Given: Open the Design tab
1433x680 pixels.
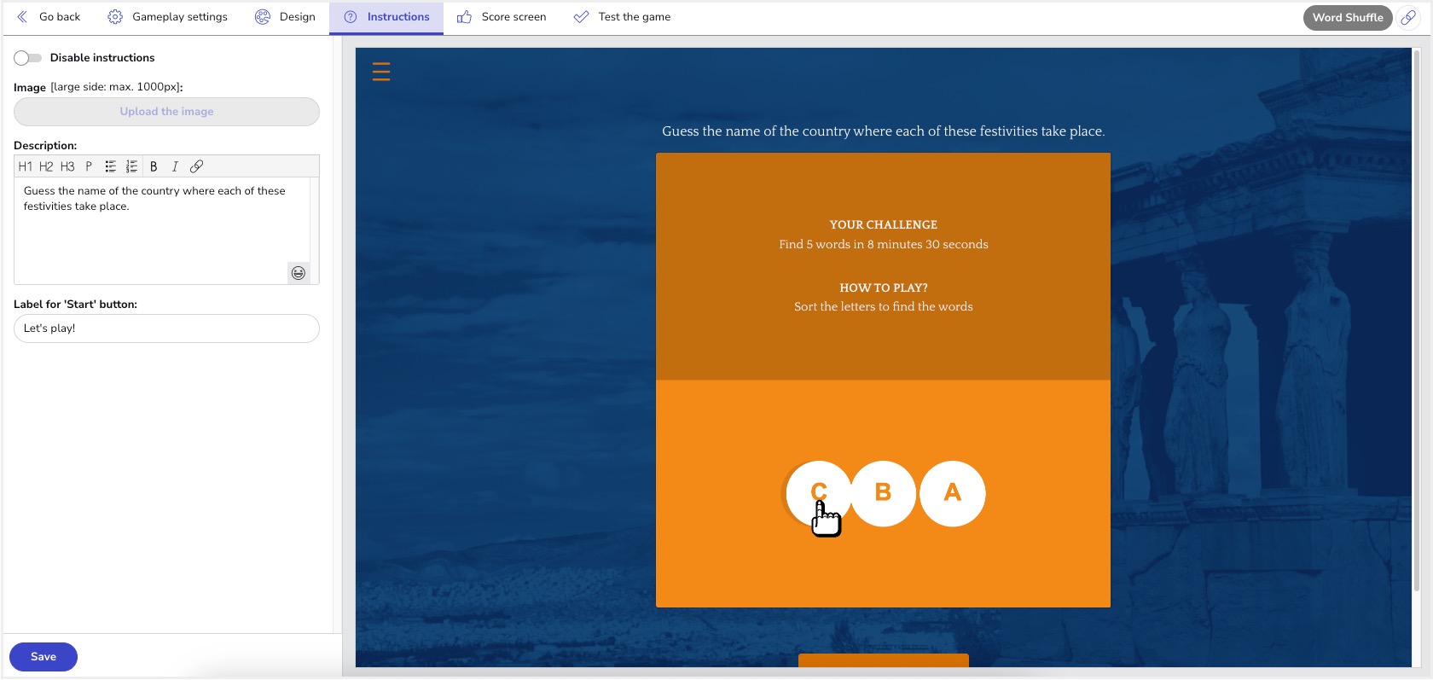Looking at the screenshot, I should pyautogui.click(x=286, y=17).
